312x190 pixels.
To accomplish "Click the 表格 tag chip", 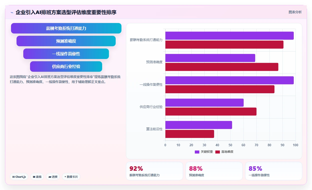I will [37, 177].
